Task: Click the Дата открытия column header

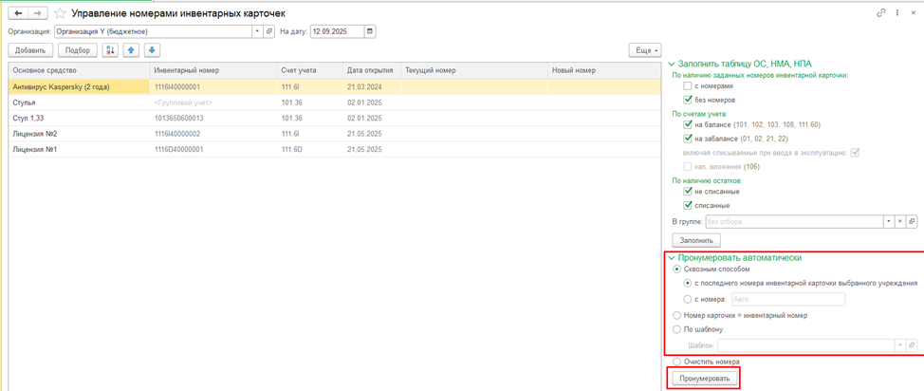Action: 371,70
